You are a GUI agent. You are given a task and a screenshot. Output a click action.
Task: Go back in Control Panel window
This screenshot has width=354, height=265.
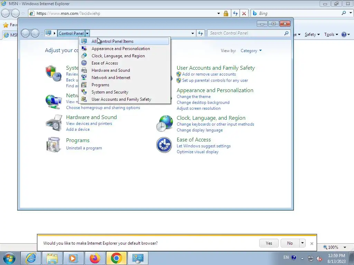click(x=26, y=33)
